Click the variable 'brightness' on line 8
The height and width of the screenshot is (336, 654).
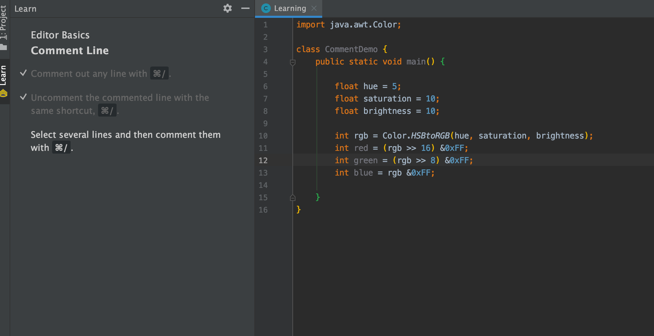tap(387, 111)
